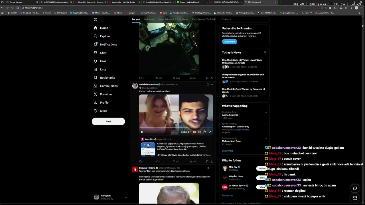Click the browser address bar showing x.com/home
365x205 pixels.
pos(171,8)
